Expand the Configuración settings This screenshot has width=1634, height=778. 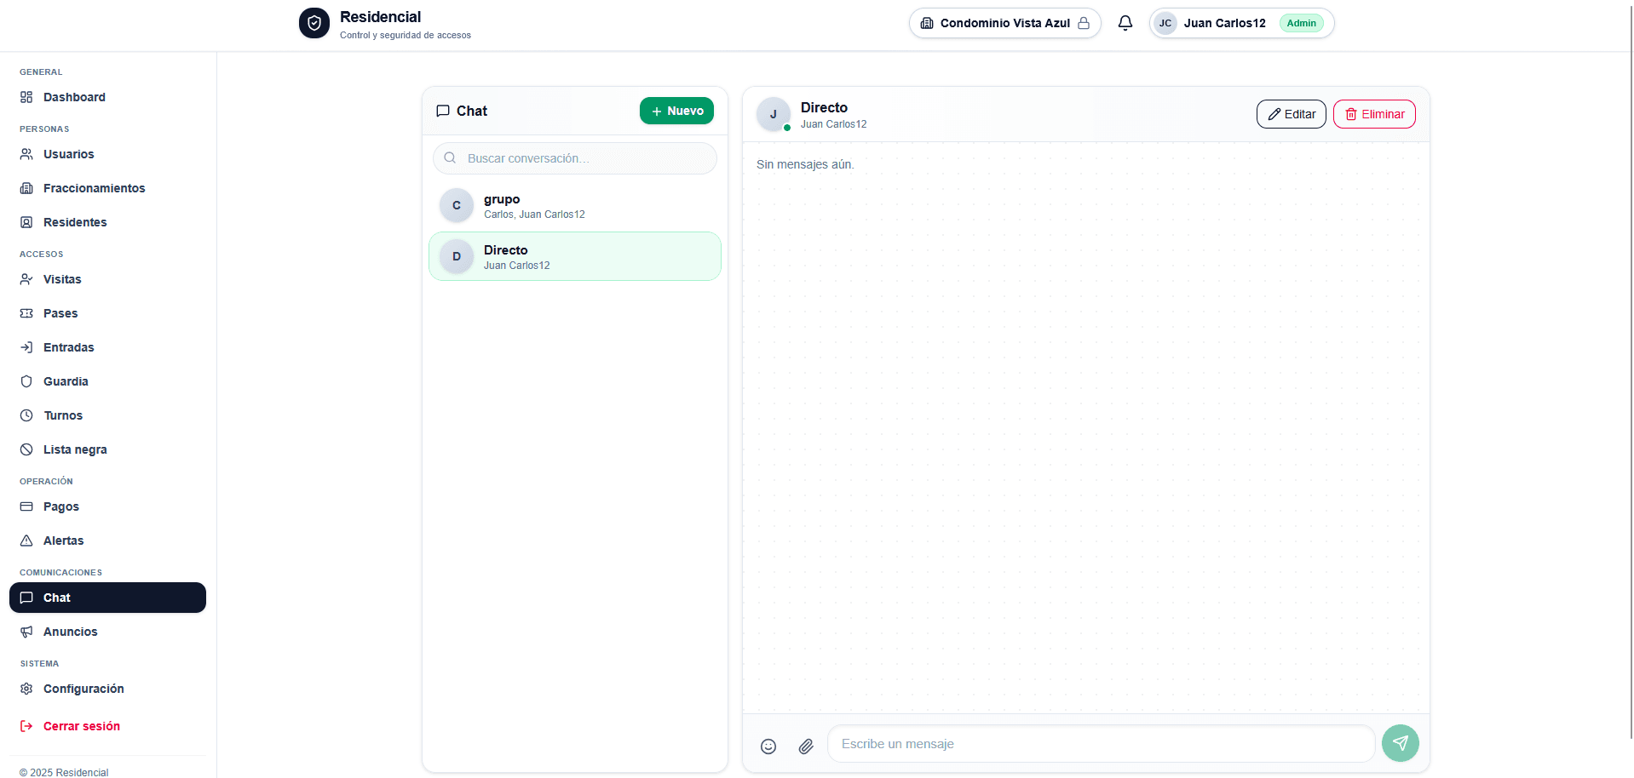[84, 689]
